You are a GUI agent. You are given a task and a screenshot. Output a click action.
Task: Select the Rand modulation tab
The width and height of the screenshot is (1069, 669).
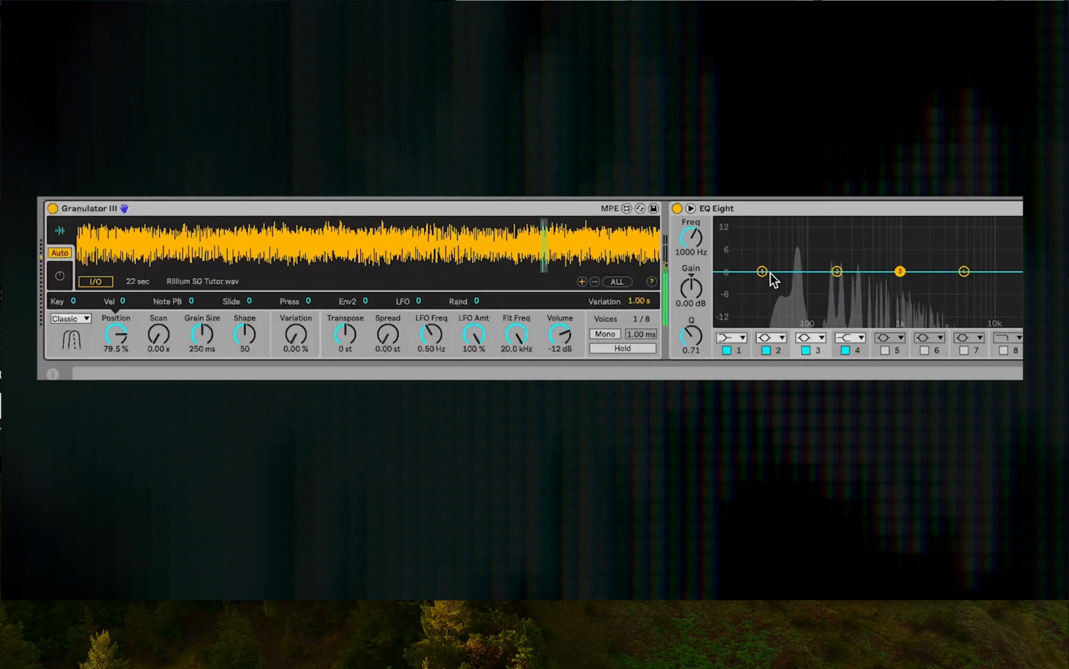464,301
